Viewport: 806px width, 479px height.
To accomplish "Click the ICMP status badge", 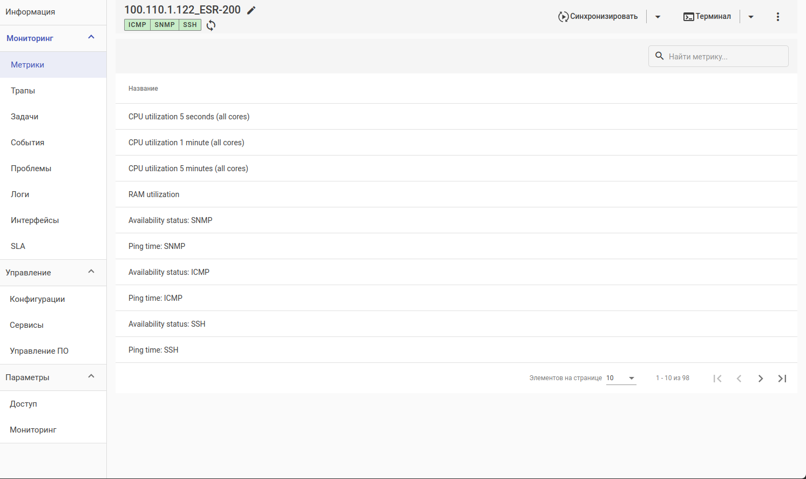I will 137,25.
